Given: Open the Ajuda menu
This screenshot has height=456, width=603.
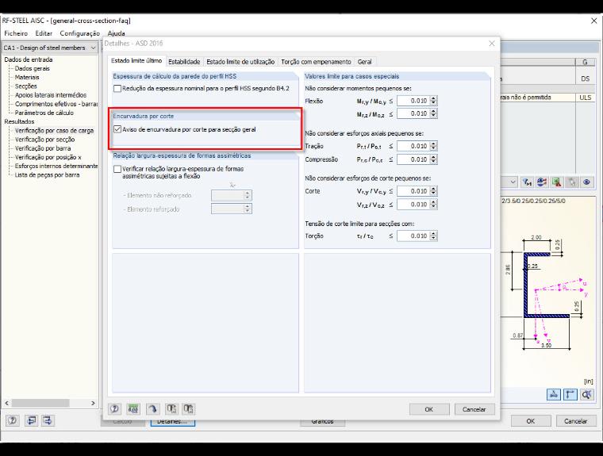Looking at the screenshot, I should click(116, 33).
